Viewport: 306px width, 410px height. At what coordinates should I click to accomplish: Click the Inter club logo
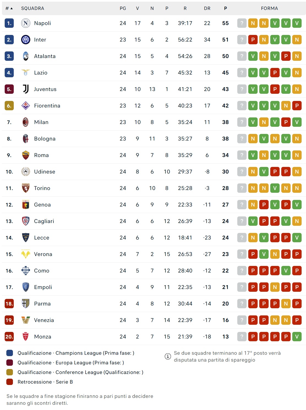(26, 40)
